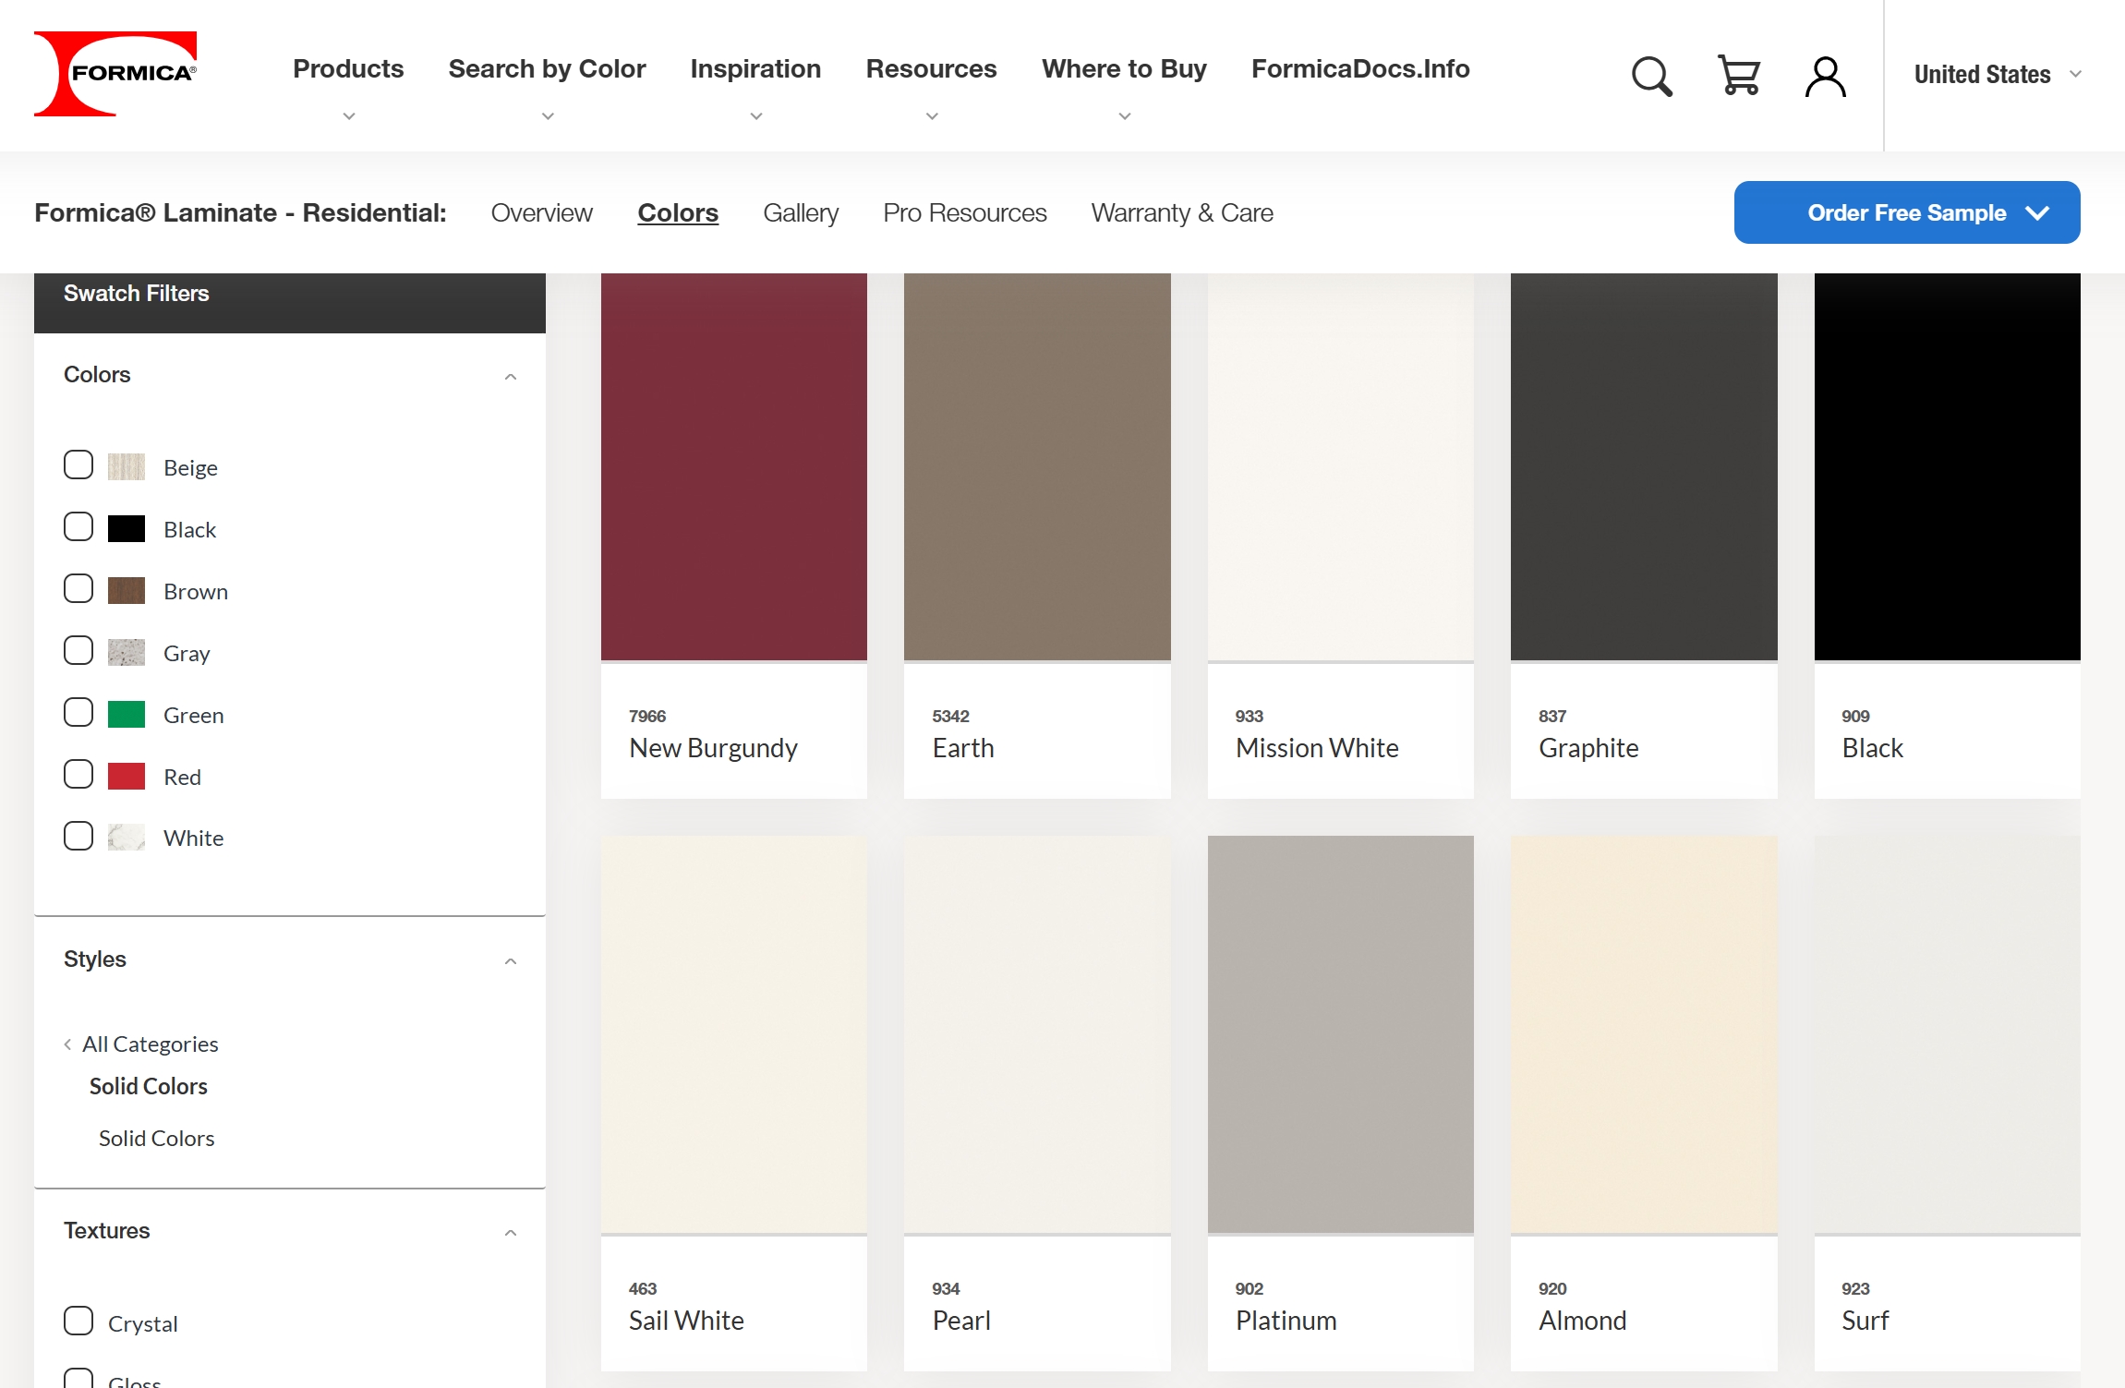2125x1388 pixels.
Task: Go back to All Categories
Action: [150, 1044]
